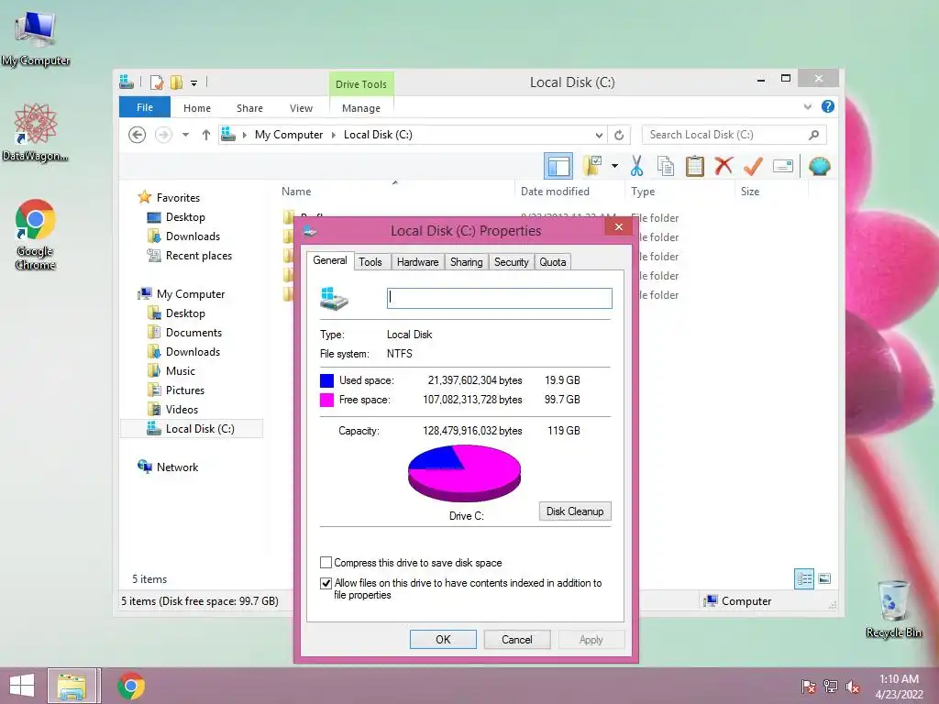
Task: Enable Compress this drive checkbox
Action: coord(326,563)
